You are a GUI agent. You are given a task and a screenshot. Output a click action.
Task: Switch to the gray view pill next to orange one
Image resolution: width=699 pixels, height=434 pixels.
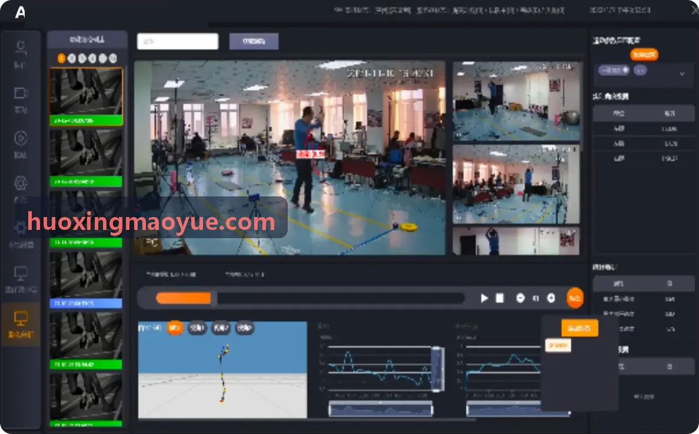coord(197,328)
